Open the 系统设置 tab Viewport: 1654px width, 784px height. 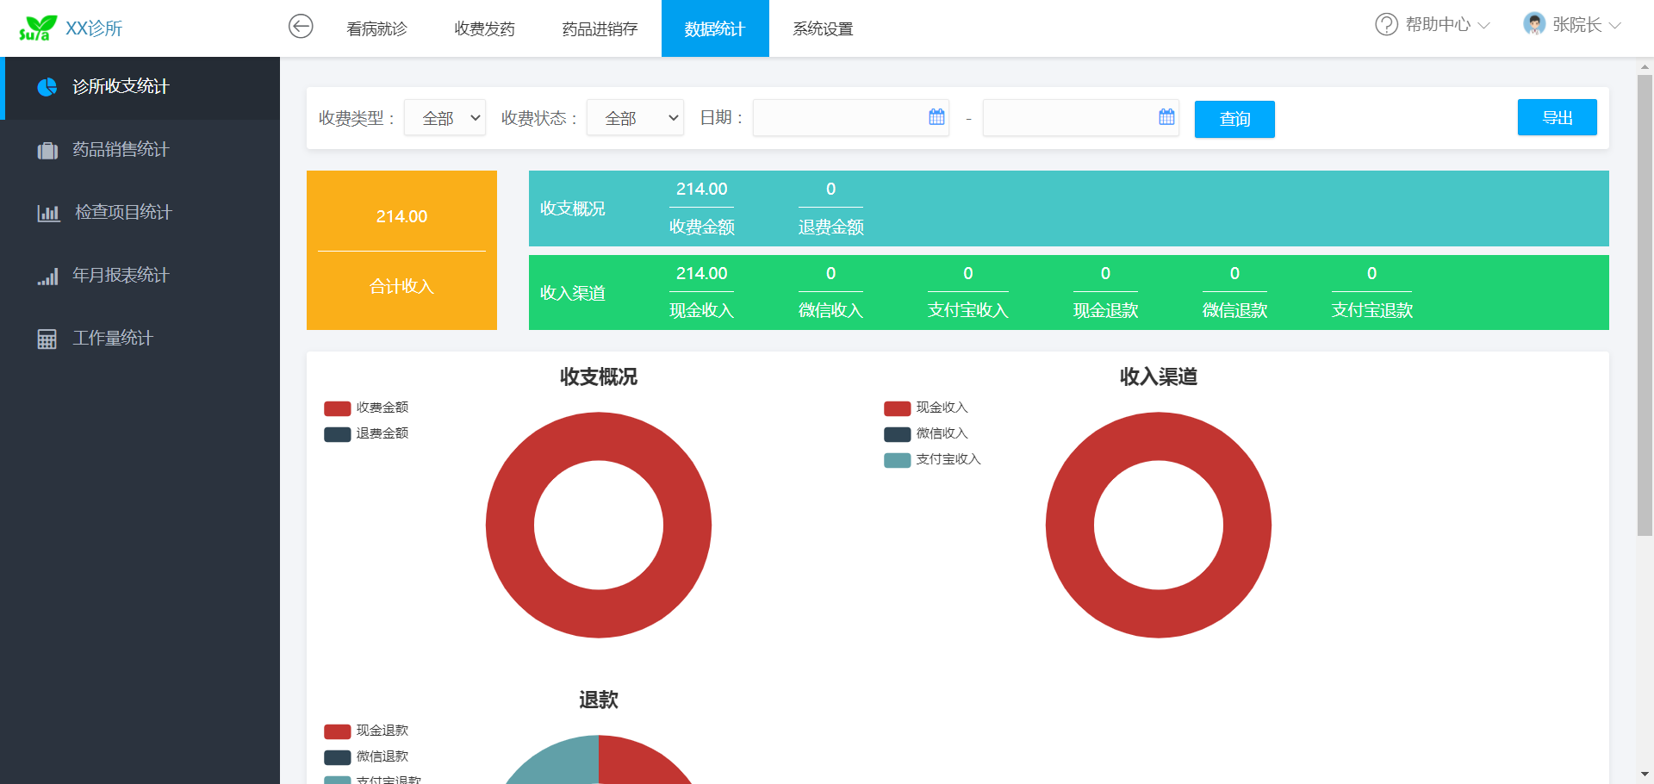pyautogui.click(x=823, y=28)
